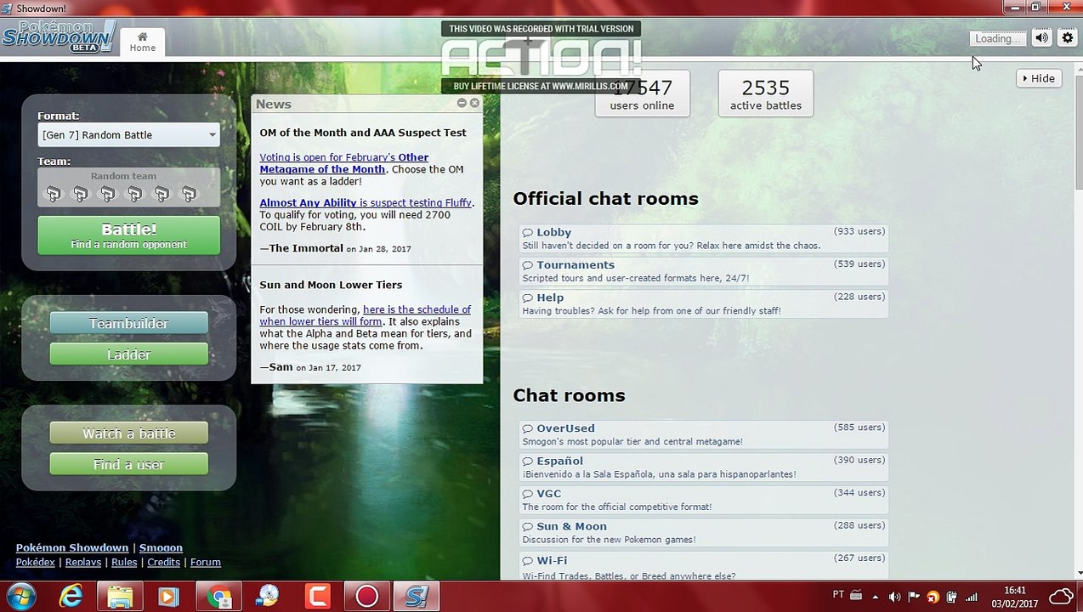Select Watch a battle
This screenshot has width=1083, height=612.
click(128, 433)
